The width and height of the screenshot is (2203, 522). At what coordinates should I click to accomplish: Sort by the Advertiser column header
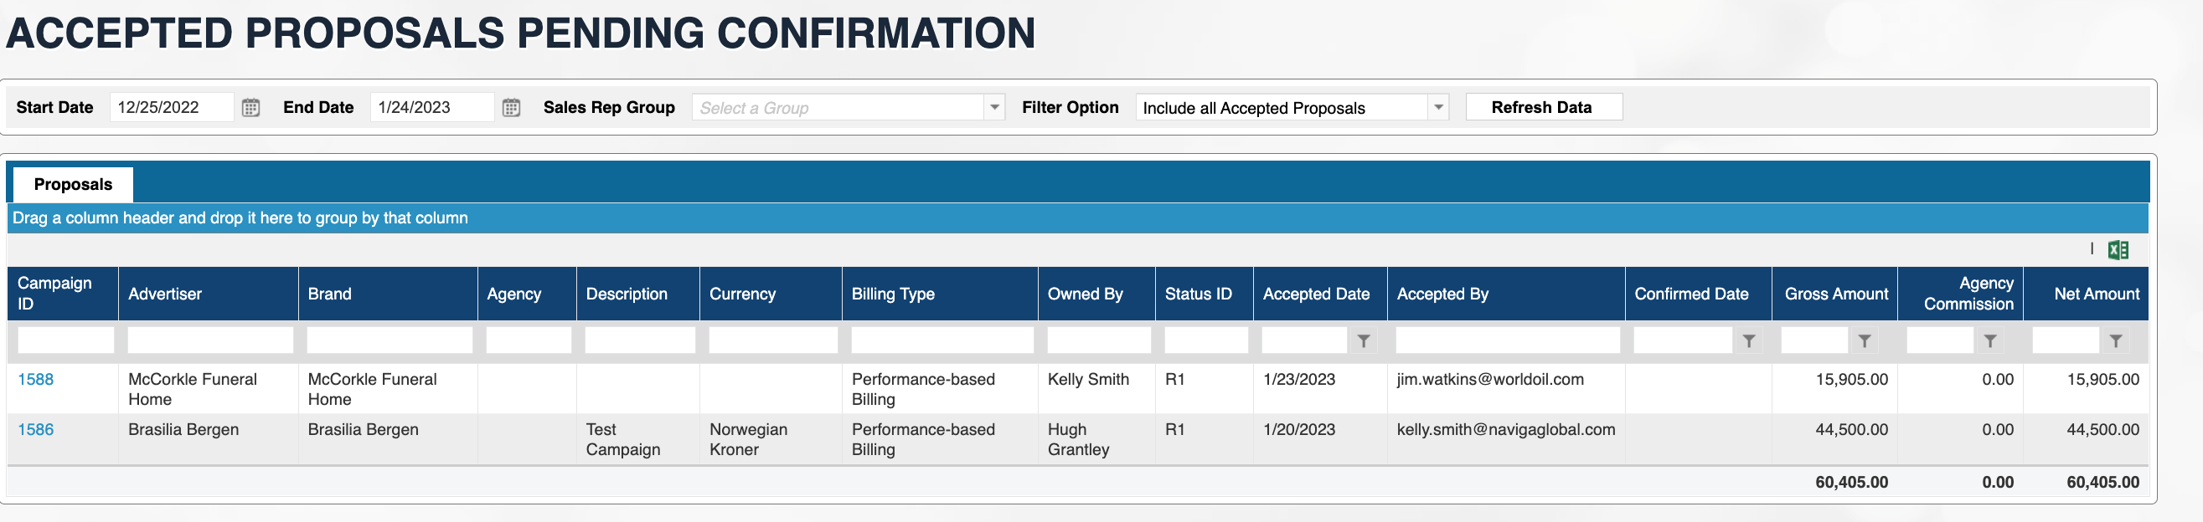(x=165, y=294)
